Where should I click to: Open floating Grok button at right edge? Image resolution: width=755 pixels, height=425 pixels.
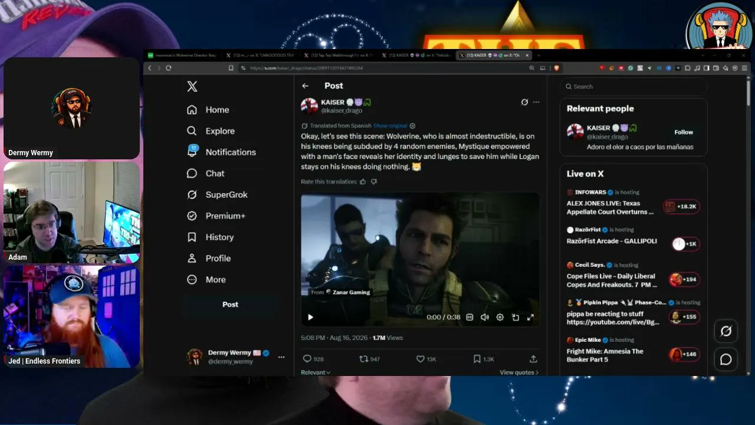(726, 331)
